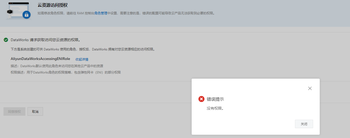Open the 角色管理 link
350x138 pixels.
[101, 13]
